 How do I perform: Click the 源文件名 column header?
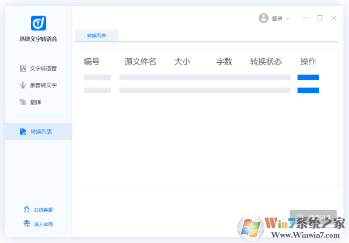[x=140, y=62]
